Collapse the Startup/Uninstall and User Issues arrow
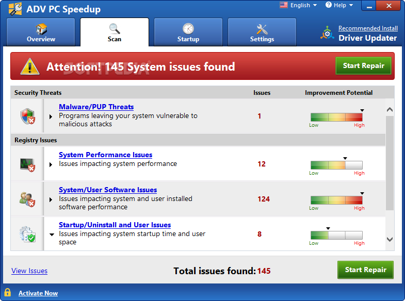The height and width of the screenshot is (301, 405). 52,235
